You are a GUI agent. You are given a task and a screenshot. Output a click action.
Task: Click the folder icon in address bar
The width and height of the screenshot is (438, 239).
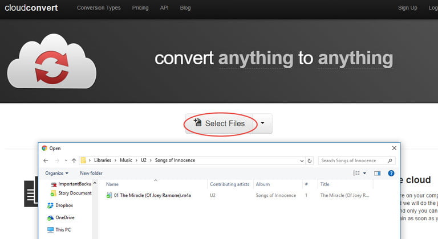click(83, 160)
